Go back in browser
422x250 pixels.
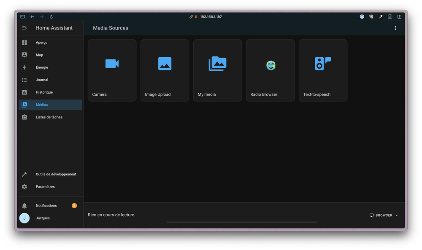pyautogui.click(x=32, y=17)
